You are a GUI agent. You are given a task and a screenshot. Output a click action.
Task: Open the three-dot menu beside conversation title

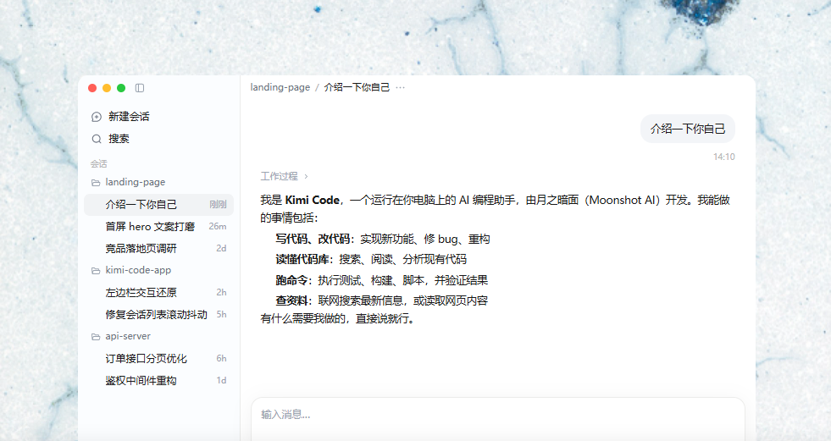(x=400, y=87)
